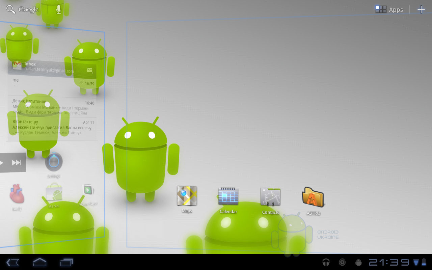Skip to next track in music widget
This screenshot has height=270, width=432.
[16, 163]
